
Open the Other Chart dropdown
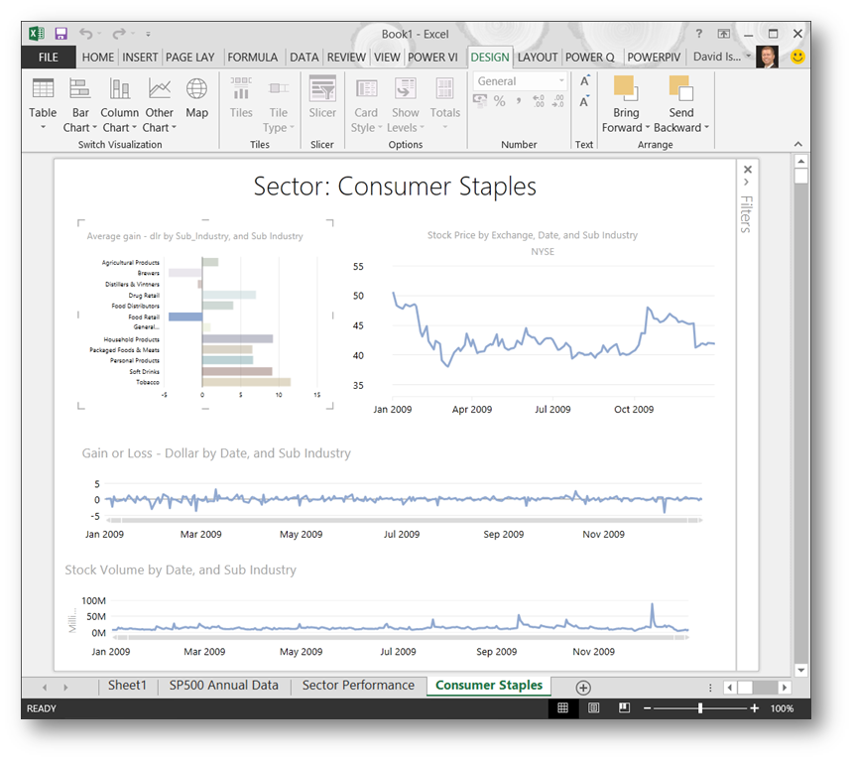coord(159,104)
